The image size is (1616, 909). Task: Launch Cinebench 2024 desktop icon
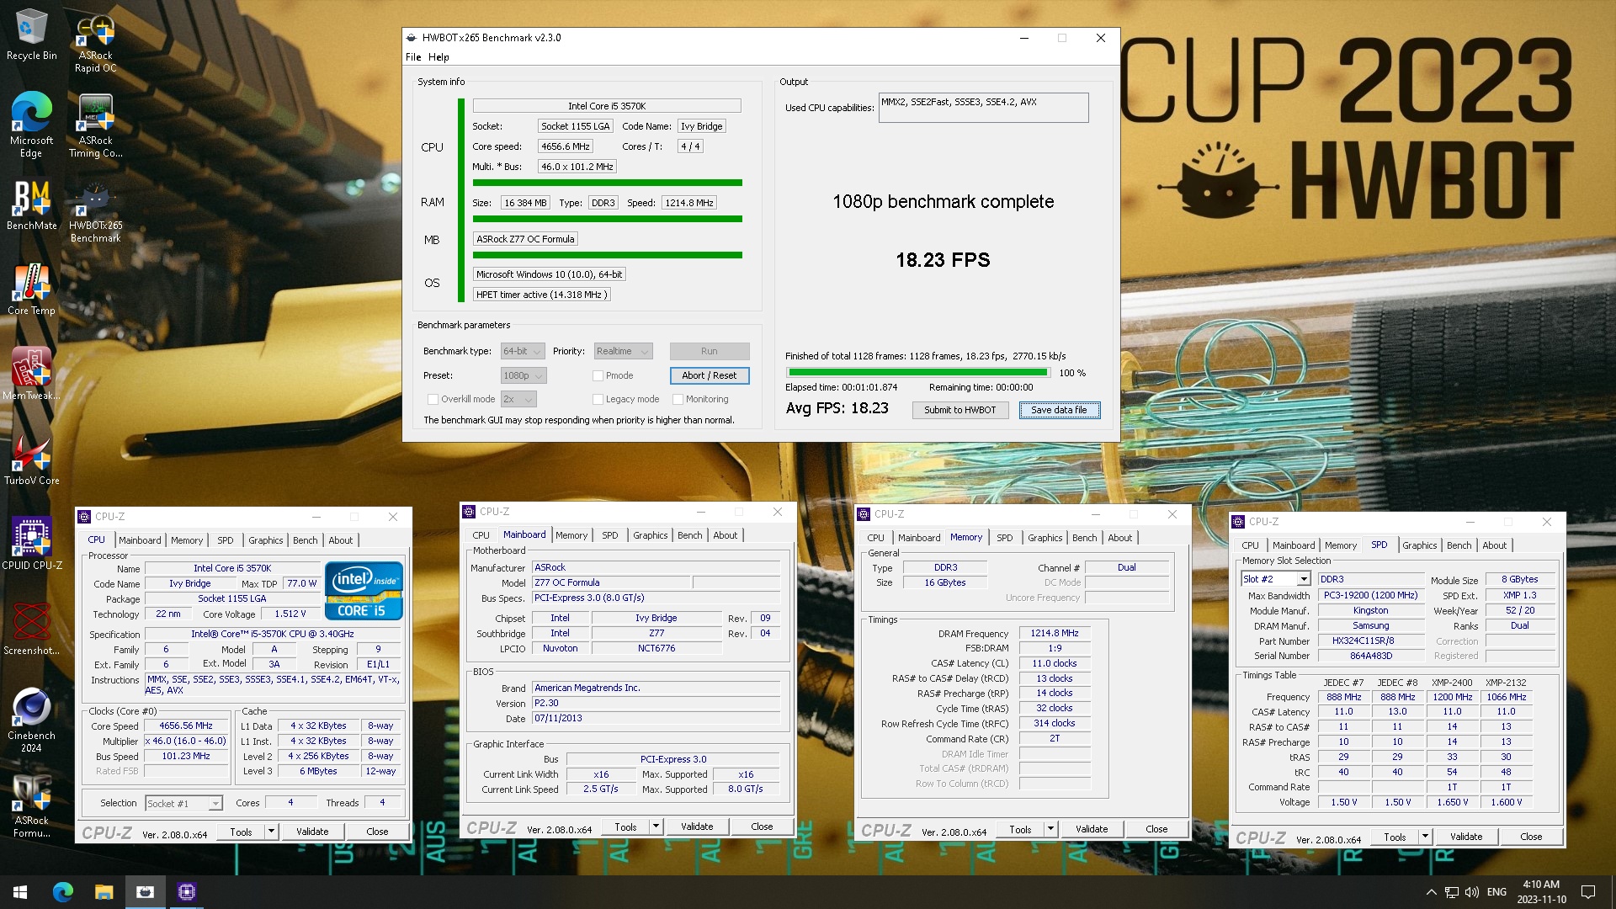(31, 720)
